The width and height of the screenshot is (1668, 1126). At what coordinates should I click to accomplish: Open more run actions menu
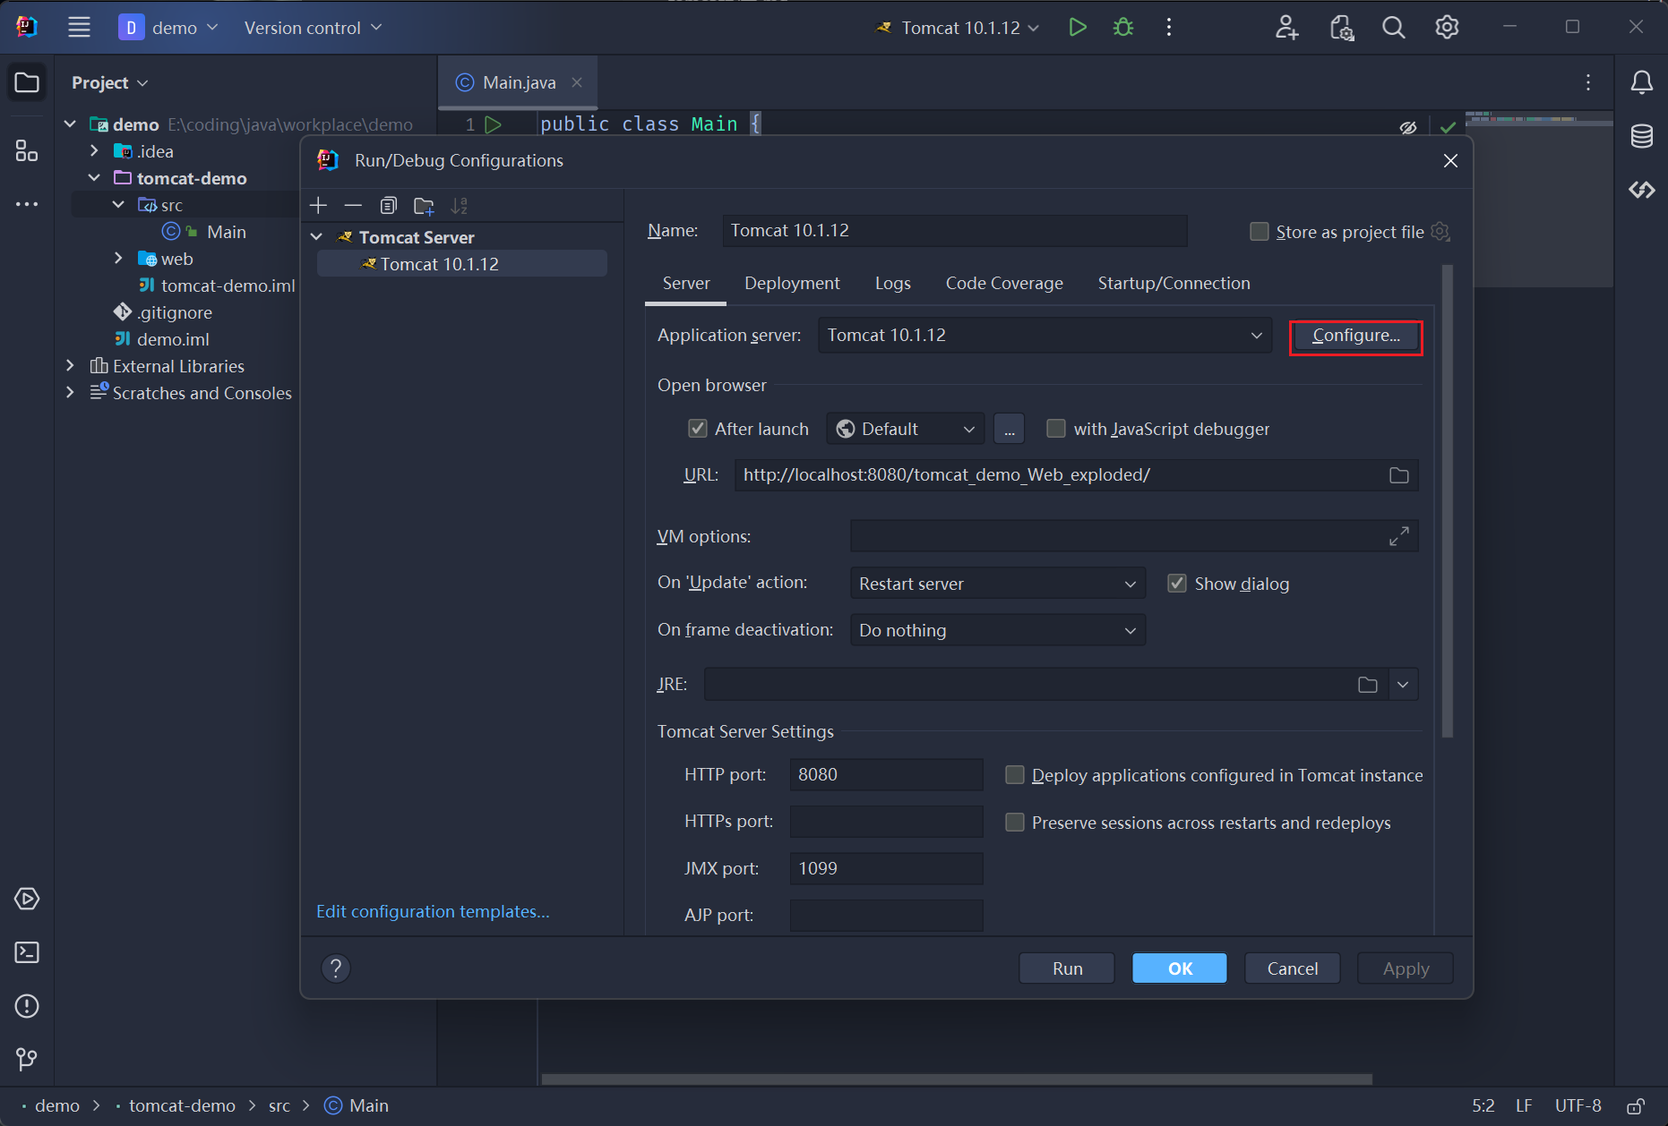[1169, 28]
